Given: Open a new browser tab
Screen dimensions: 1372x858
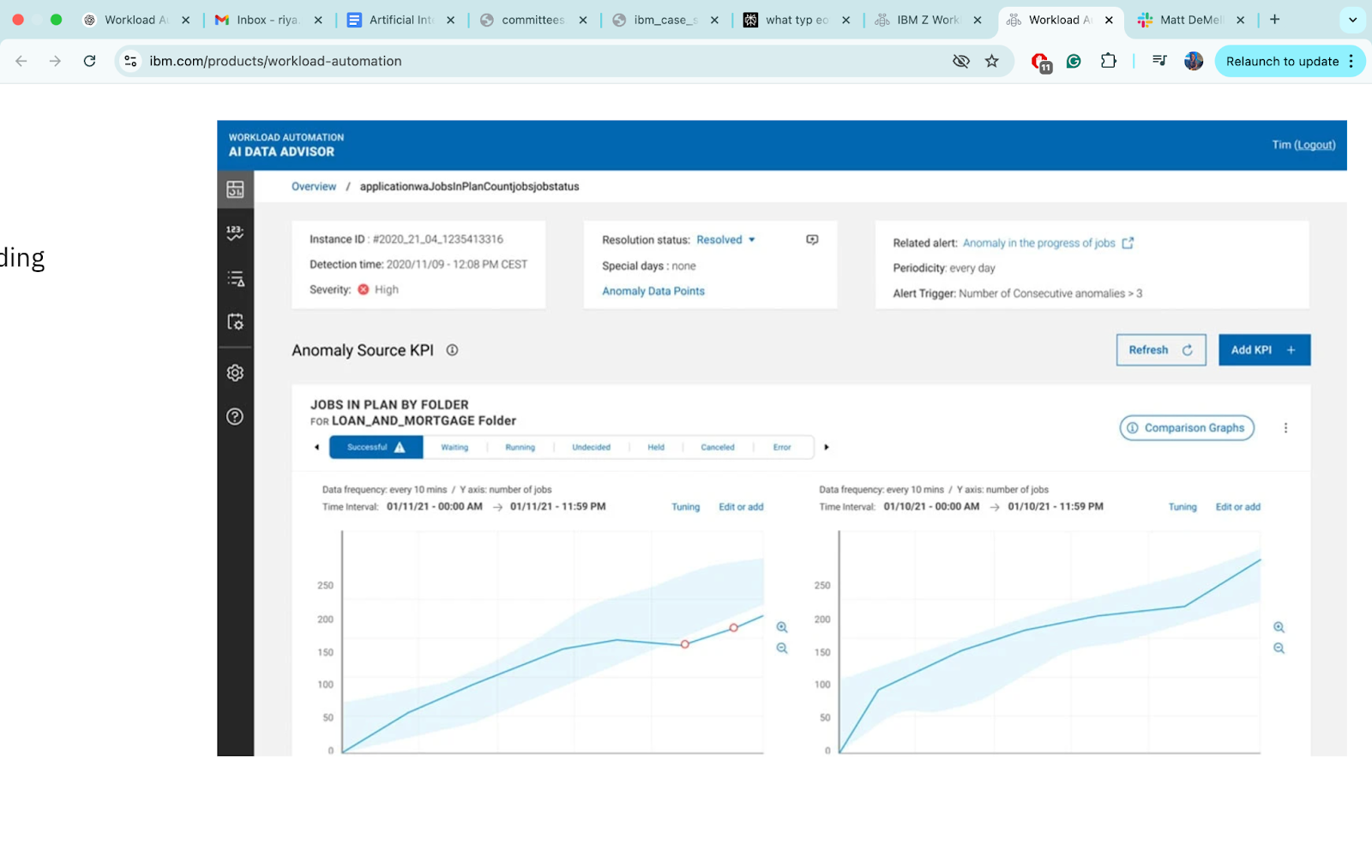Looking at the screenshot, I should click(x=1275, y=20).
